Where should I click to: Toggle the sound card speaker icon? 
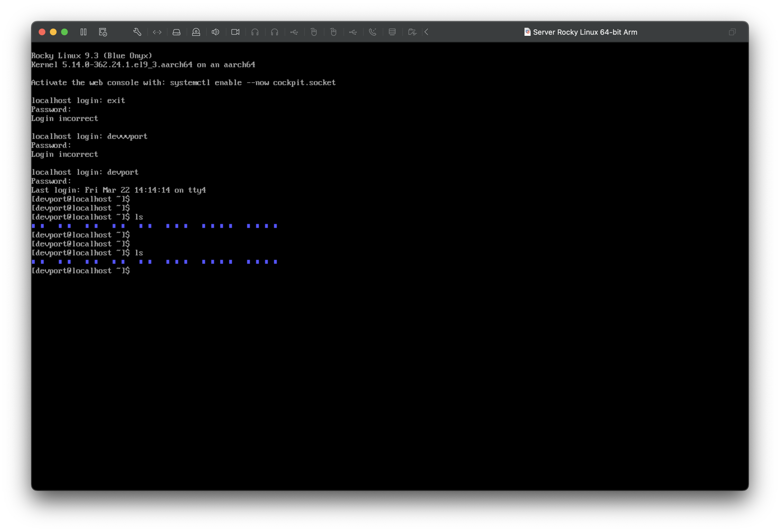coord(215,32)
